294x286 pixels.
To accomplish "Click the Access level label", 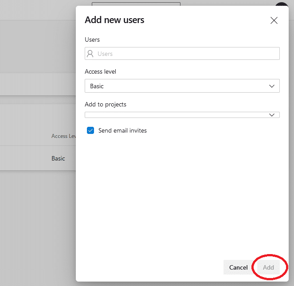I will (100, 71).
